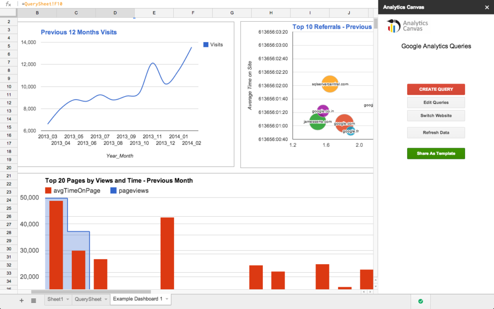
Task: Switch to the QuerySheet tab
Action: tap(88, 299)
